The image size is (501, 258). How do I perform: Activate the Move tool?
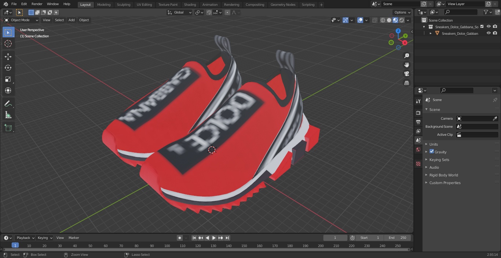8,56
